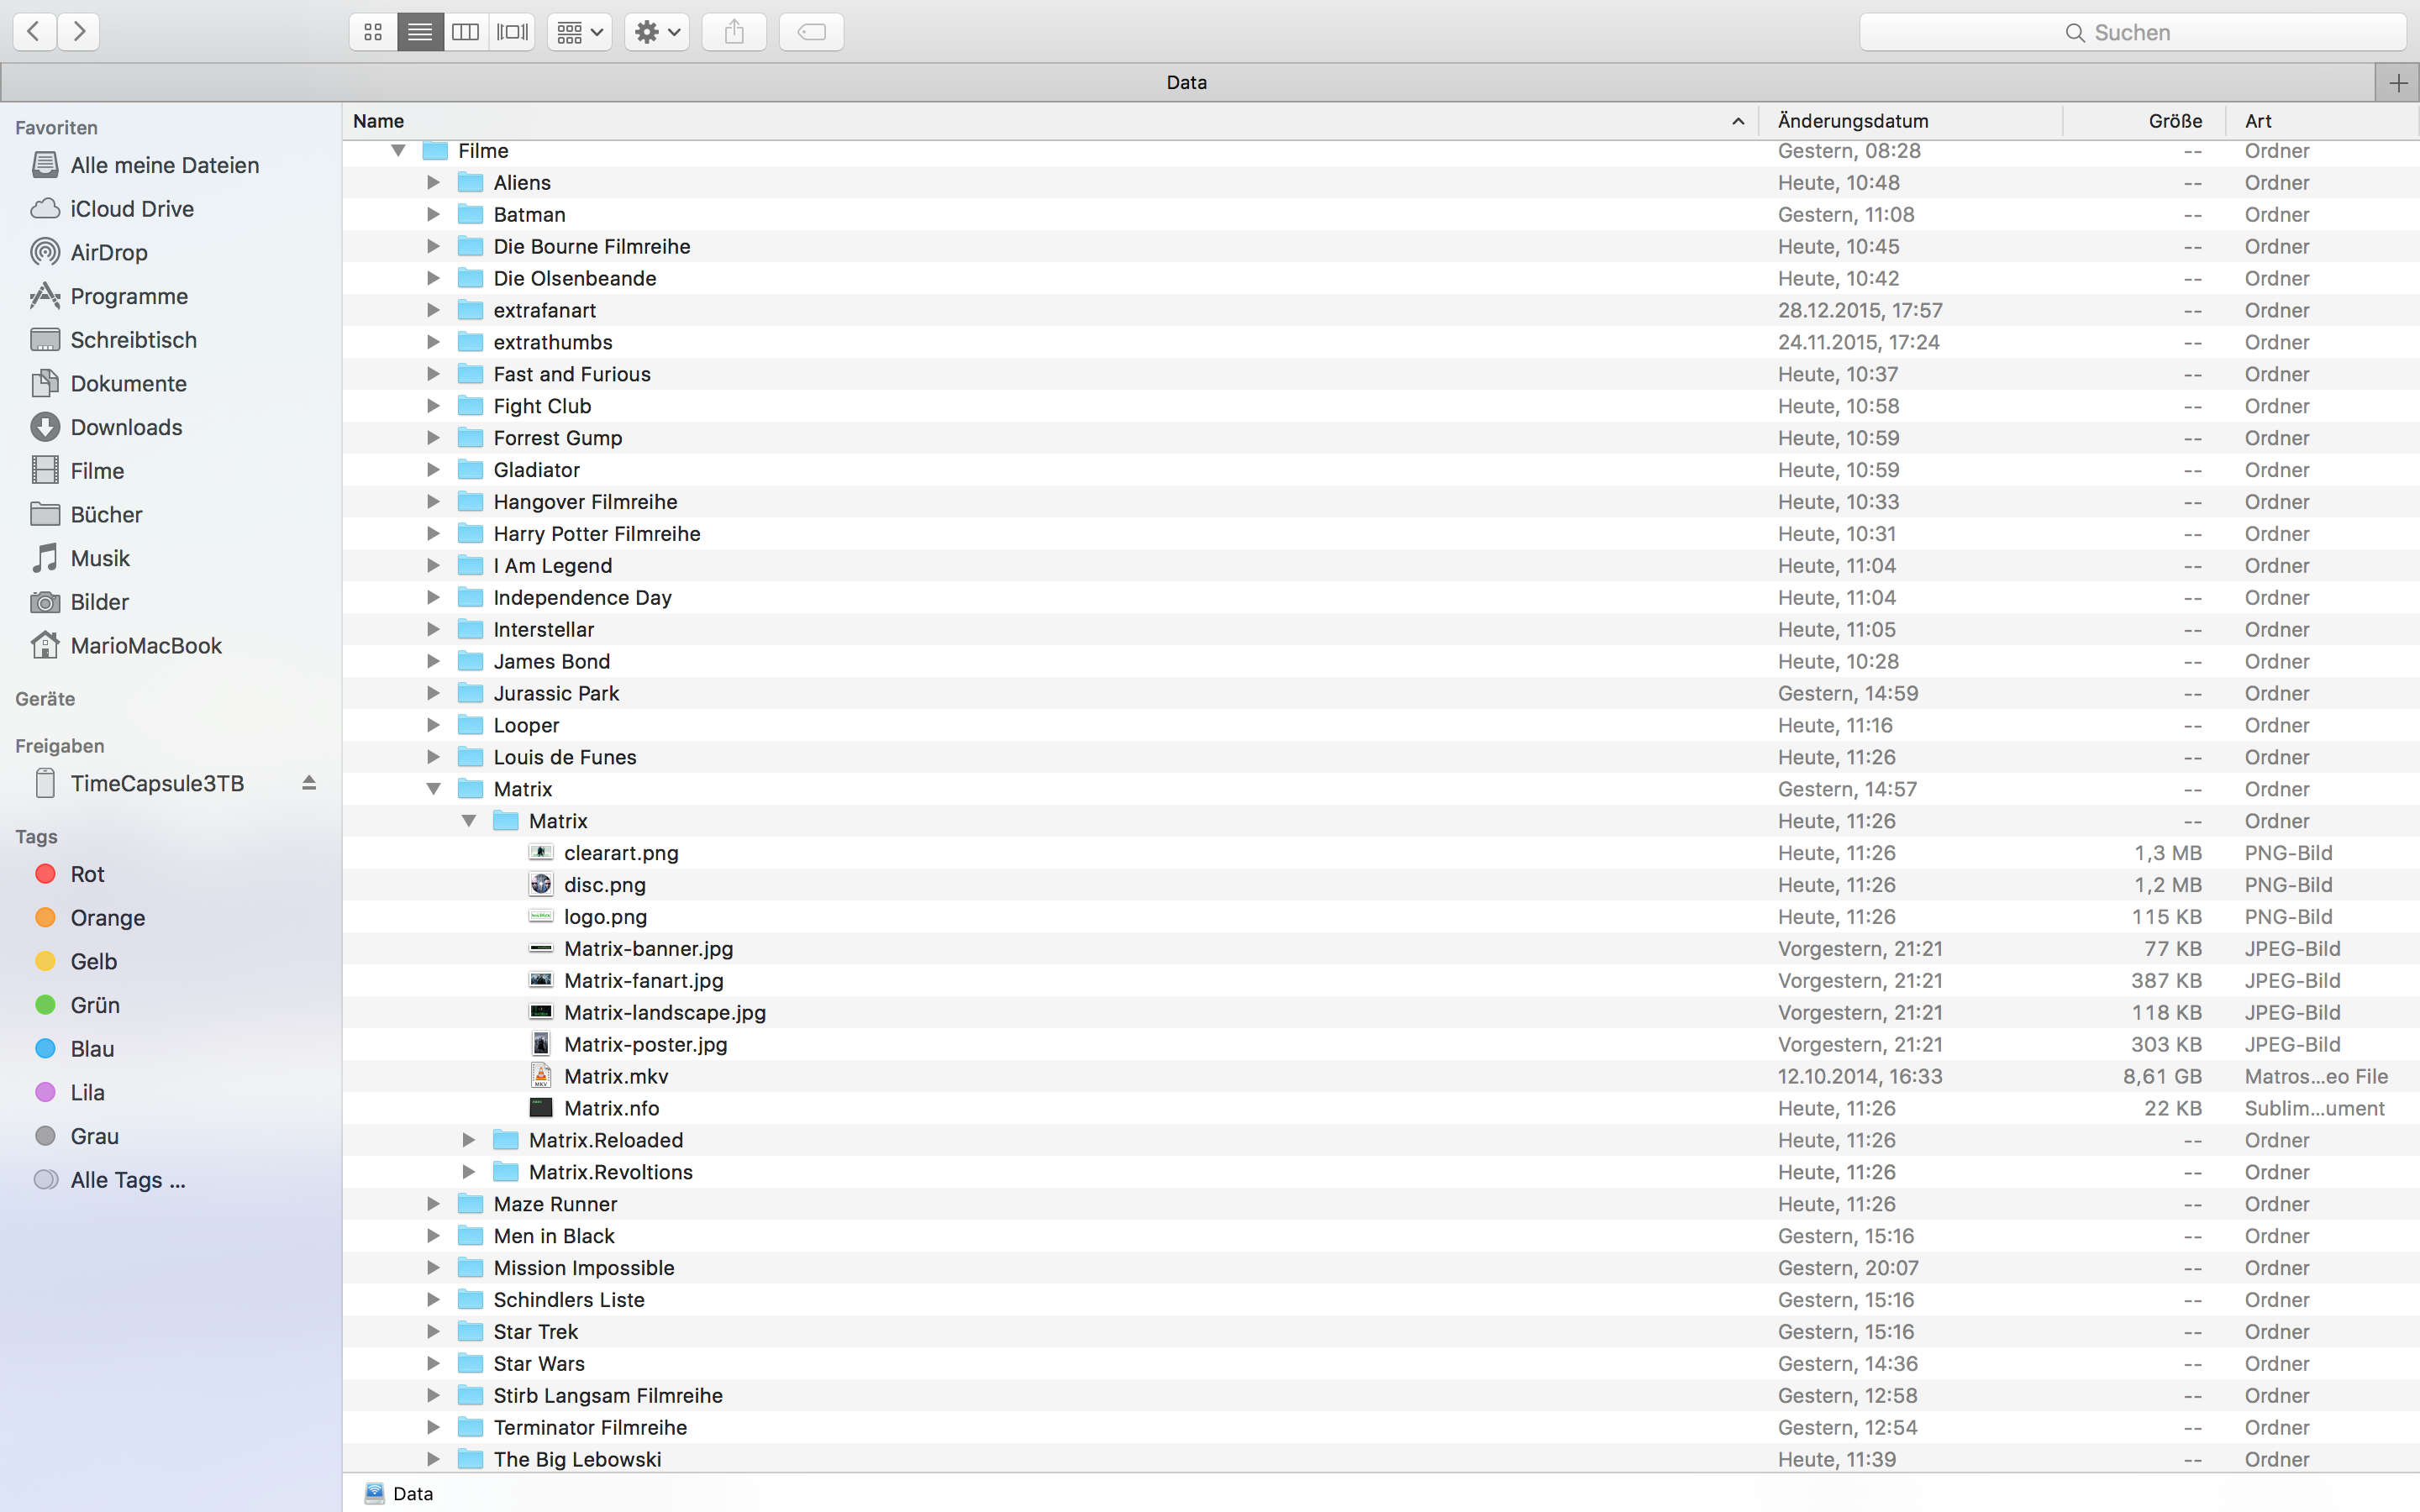This screenshot has height=1512, width=2420.
Task: Expand the Aliens folder
Action: [x=433, y=183]
